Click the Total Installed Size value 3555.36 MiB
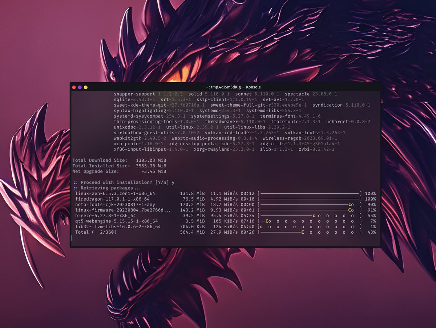 151,166
